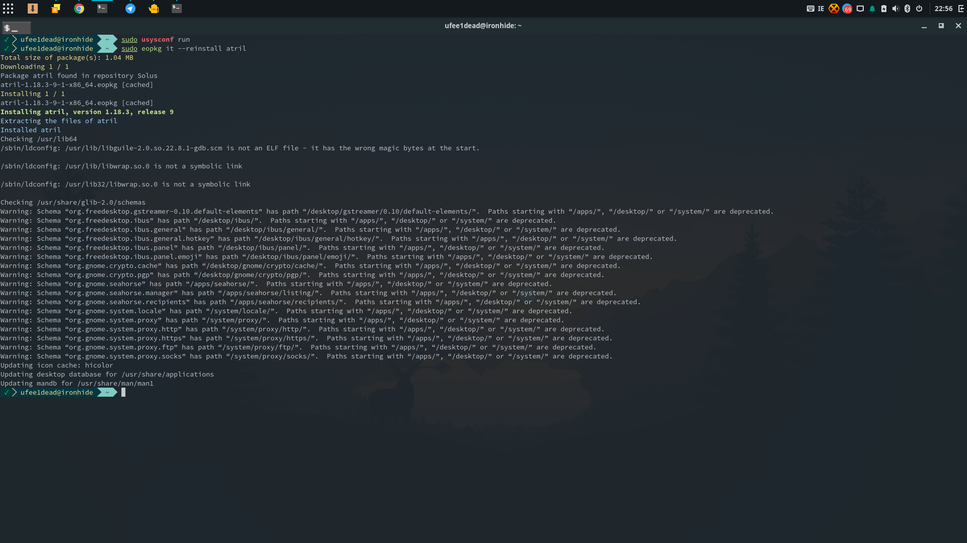Click 'Total size of package(s): 1.04 MB'

[x=67, y=57]
